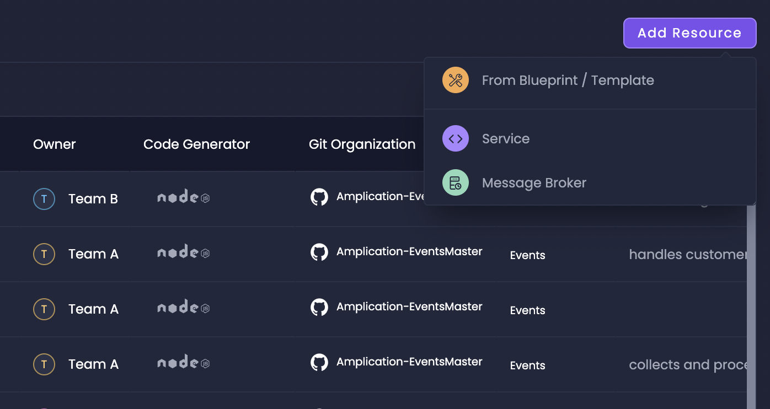
Task: Click the Team B avatar circle
Action: point(44,199)
